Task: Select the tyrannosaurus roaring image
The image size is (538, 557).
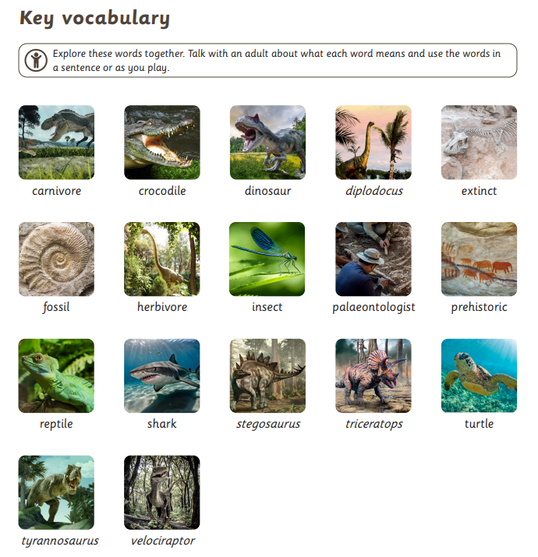Action: (57, 492)
